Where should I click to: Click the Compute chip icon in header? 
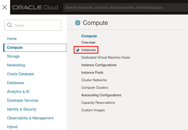click(78, 23)
